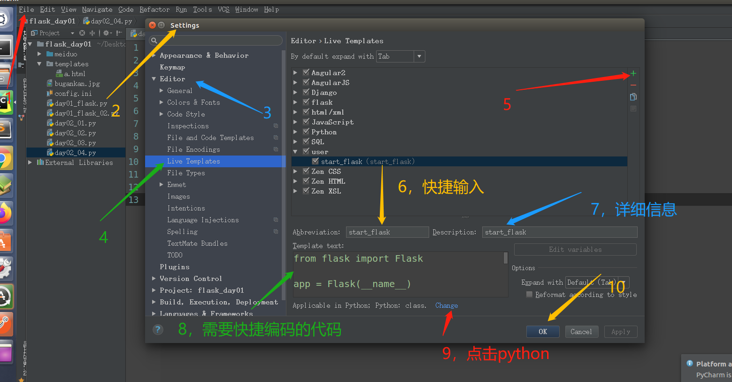Select File Types under Editor settings
Image resolution: width=732 pixels, height=382 pixels.
[186, 173]
